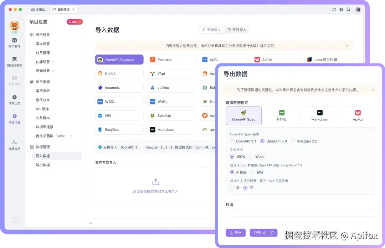Open the dev branch dropdown

(x=75, y=21)
